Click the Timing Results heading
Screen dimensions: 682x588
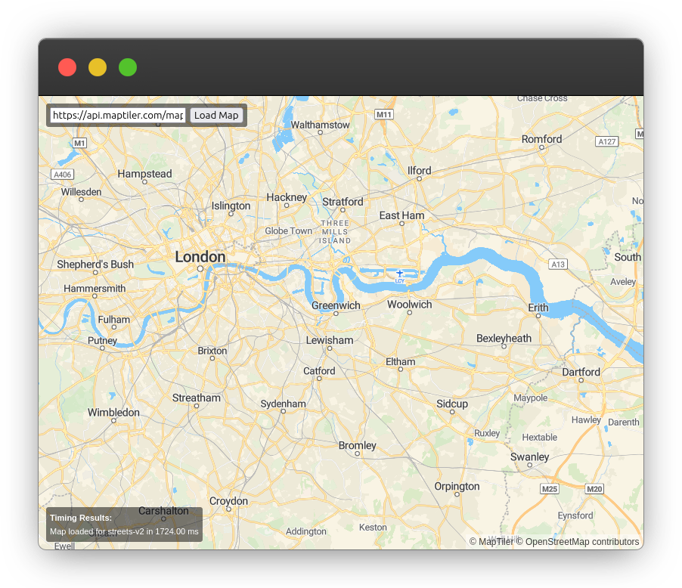81,518
